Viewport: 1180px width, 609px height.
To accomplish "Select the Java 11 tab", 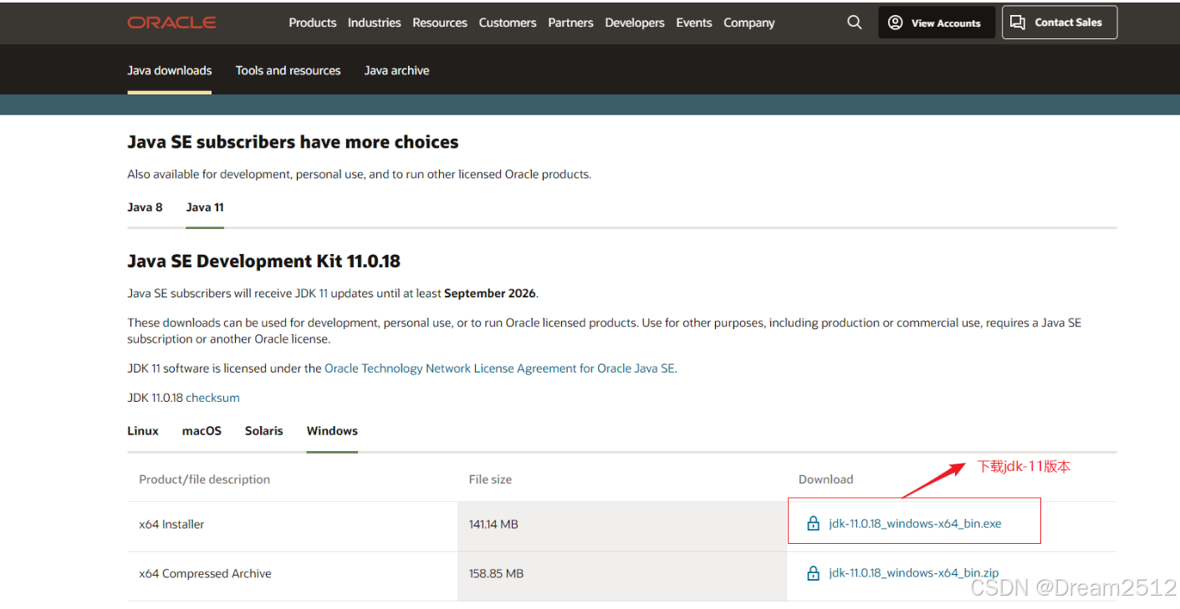I will pyautogui.click(x=205, y=207).
